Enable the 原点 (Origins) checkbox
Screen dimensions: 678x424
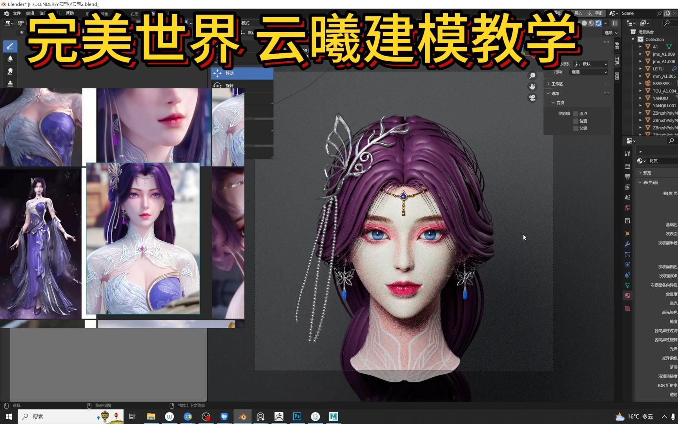coord(576,113)
